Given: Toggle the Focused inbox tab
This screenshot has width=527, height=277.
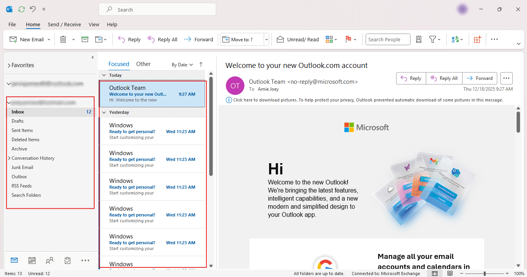Looking at the screenshot, I should 119,64.
